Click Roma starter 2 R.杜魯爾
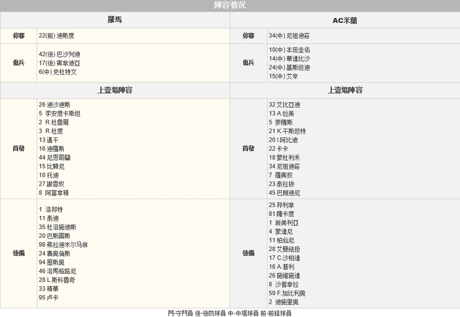Image resolution: width=460 pixels, height=317 pixels. [x=53, y=122]
